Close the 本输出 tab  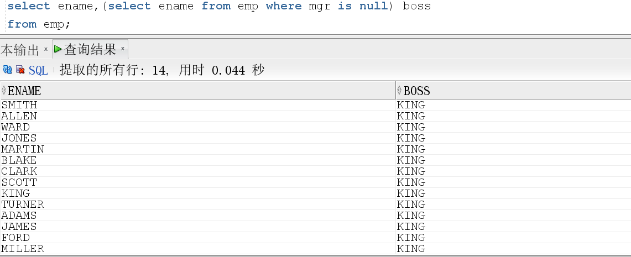pyautogui.click(x=46, y=49)
